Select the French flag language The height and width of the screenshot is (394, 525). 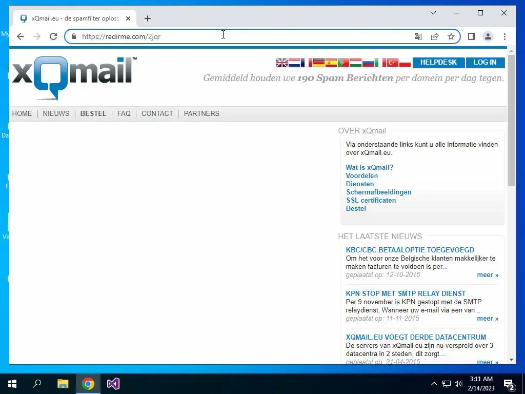click(x=307, y=63)
